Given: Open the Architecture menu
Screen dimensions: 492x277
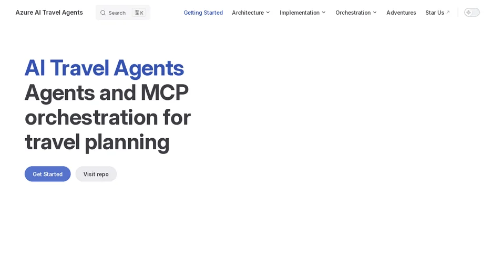Looking at the screenshot, I should pyautogui.click(x=251, y=13).
